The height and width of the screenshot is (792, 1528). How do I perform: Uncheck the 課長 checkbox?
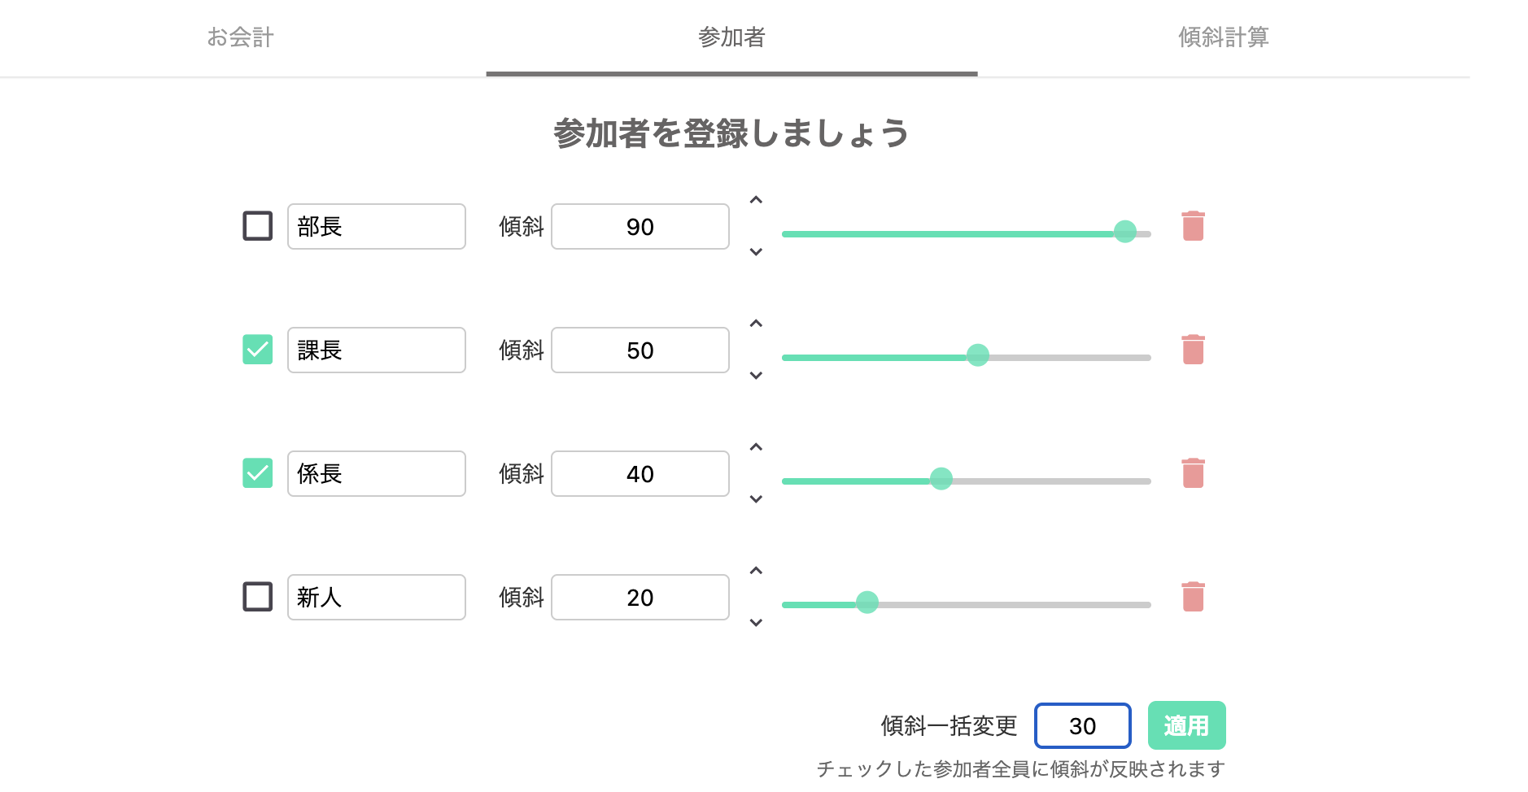258,350
